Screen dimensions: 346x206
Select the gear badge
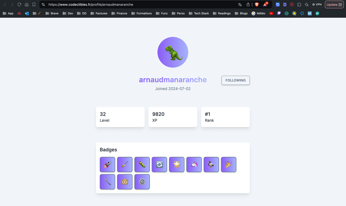[142, 182]
